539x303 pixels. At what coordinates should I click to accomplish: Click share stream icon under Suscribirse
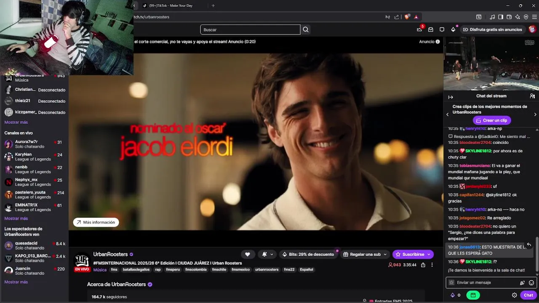[x=423, y=265]
